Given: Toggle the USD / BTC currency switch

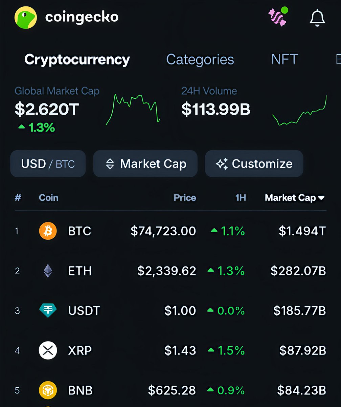Looking at the screenshot, I should 48,164.
